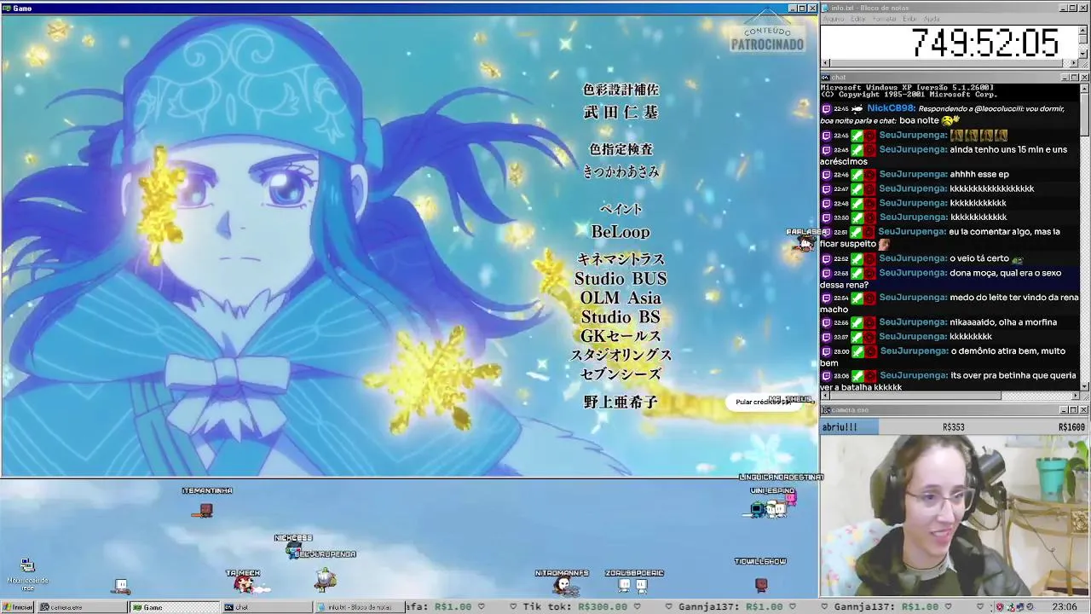Click the camera.exe window title icon
1091x614 pixels.
pyautogui.click(x=826, y=410)
